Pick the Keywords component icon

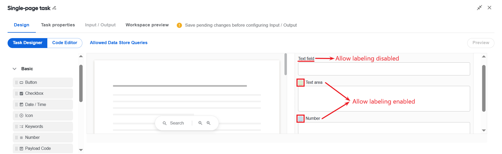(x=21, y=127)
